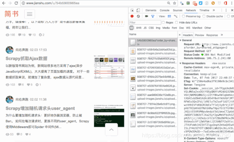Click the heart icon showing 10
Image resolution: width=234 pixels, height=142 pixels.
[x=30, y=35]
